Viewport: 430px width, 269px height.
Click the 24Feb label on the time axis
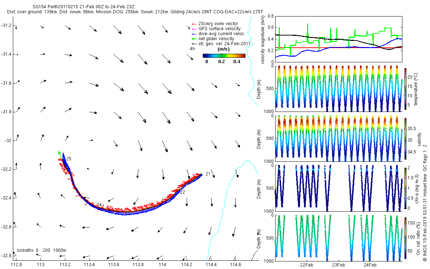pyautogui.click(x=370, y=265)
